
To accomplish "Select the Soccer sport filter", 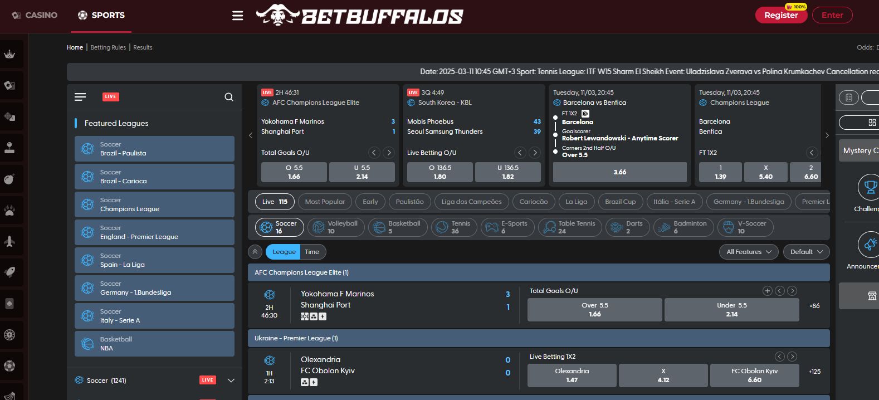I will (x=280, y=227).
